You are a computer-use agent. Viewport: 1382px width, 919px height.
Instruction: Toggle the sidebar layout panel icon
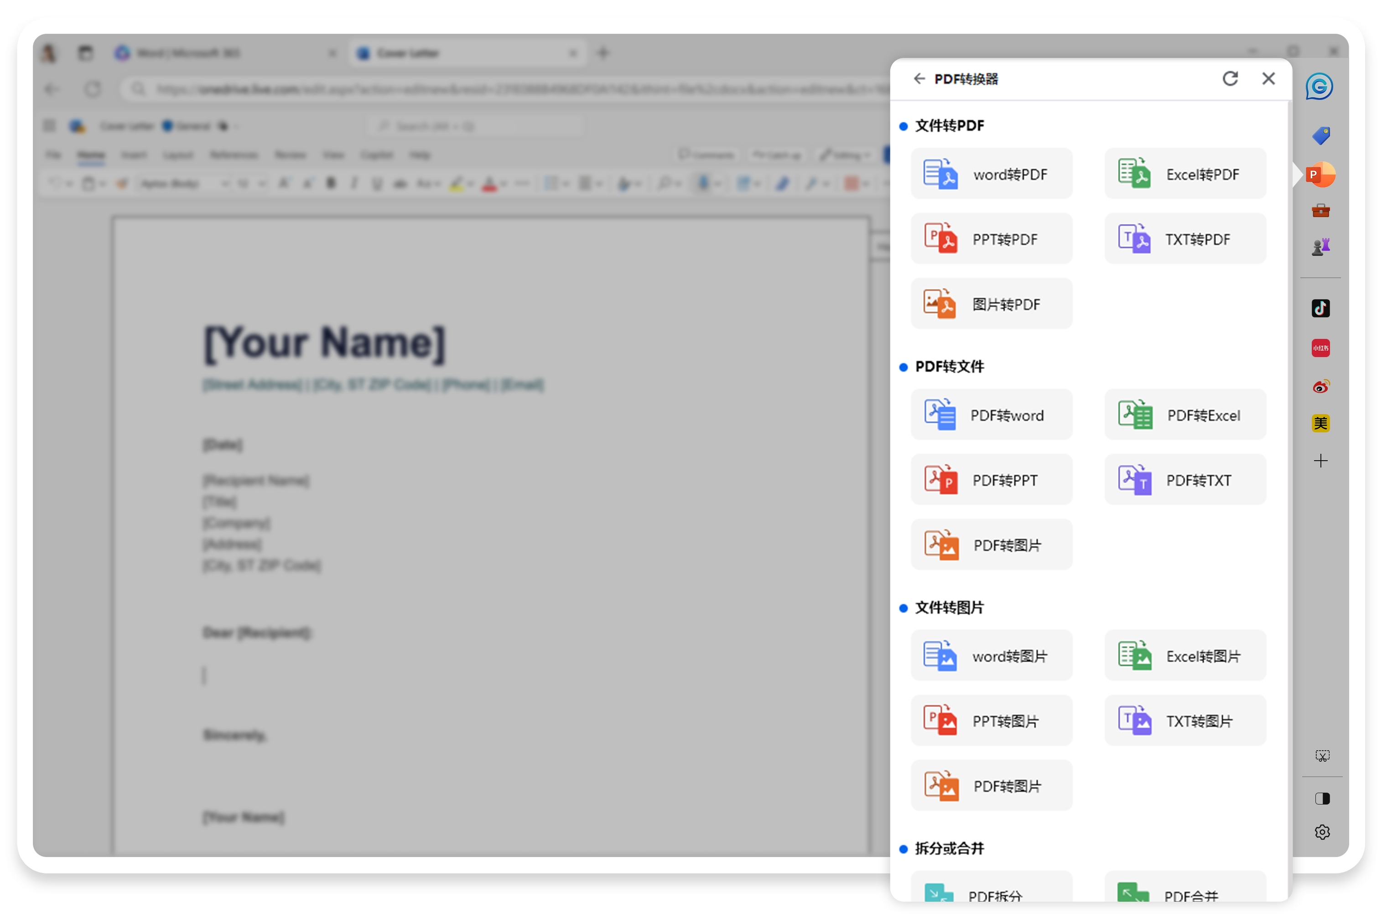tap(1322, 799)
